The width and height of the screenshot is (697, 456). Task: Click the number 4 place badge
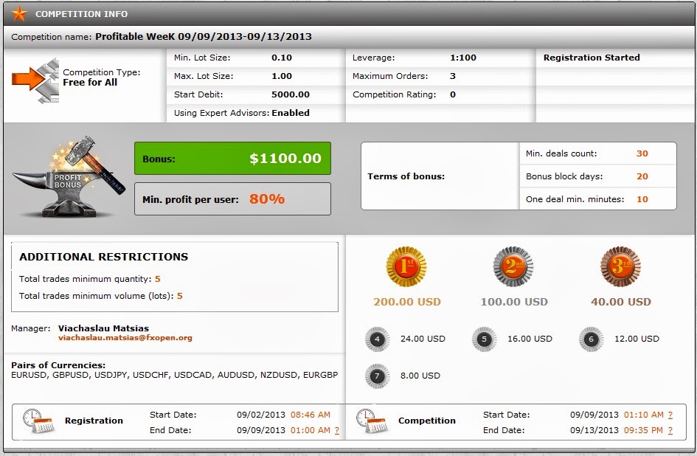(x=378, y=339)
